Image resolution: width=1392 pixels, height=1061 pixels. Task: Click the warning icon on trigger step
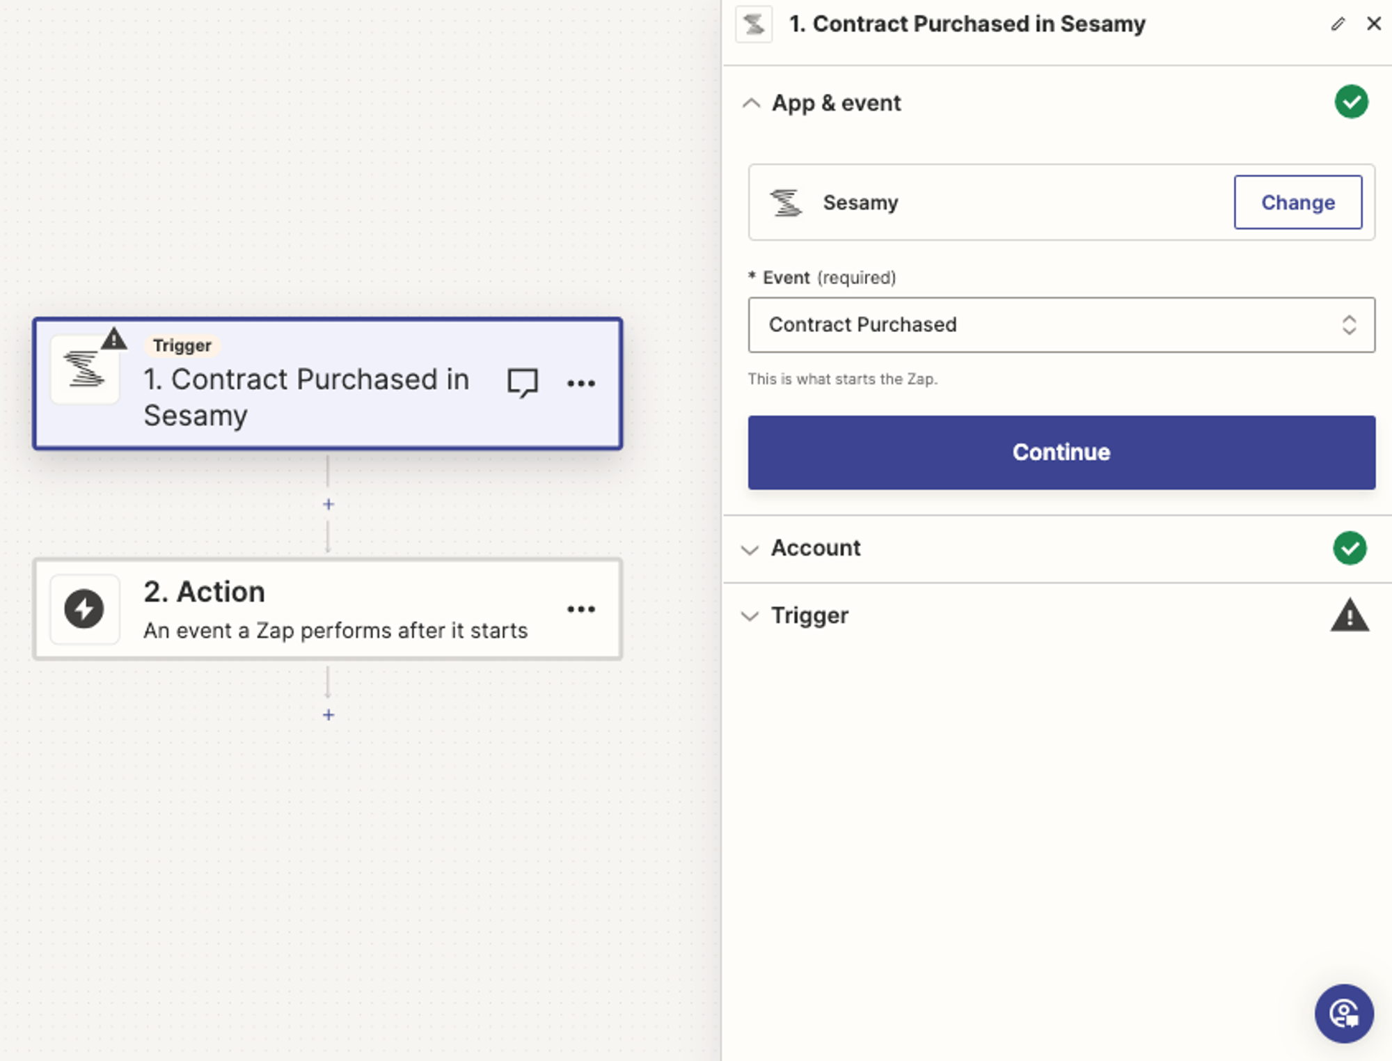pyautogui.click(x=113, y=336)
